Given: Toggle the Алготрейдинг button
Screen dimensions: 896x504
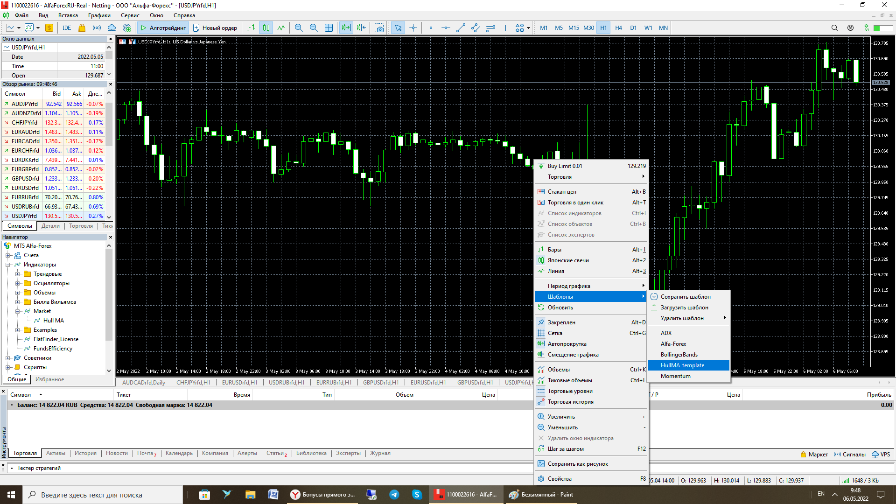Looking at the screenshot, I should [x=163, y=28].
